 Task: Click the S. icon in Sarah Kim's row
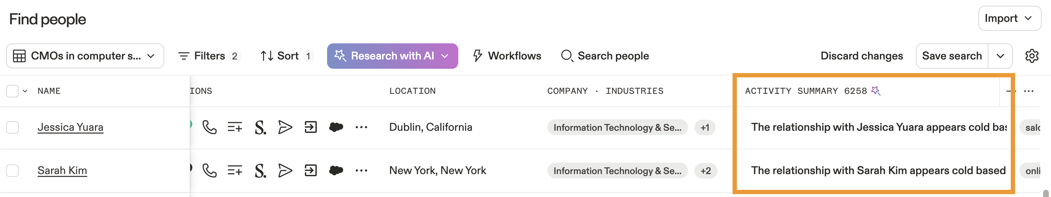(x=260, y=170)
